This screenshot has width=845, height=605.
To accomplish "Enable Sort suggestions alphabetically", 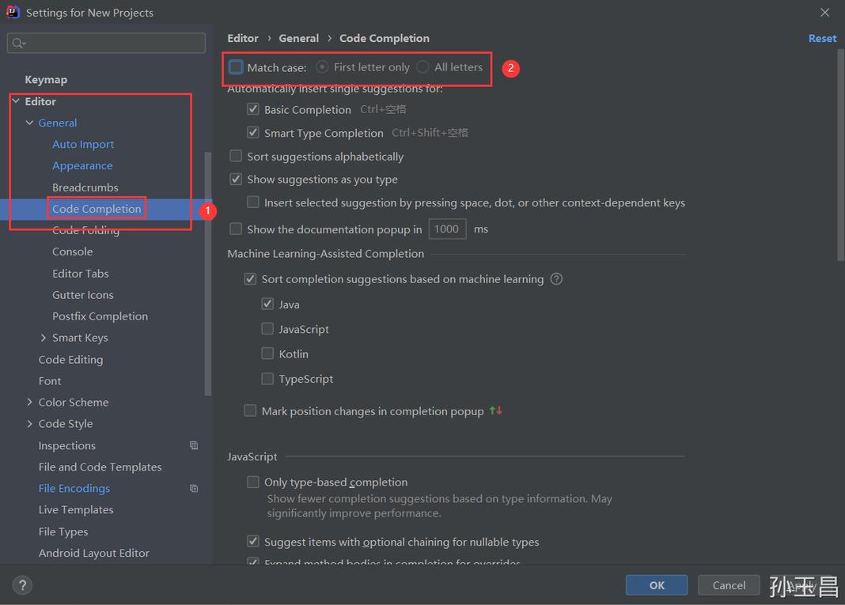I will click(235, 156).
